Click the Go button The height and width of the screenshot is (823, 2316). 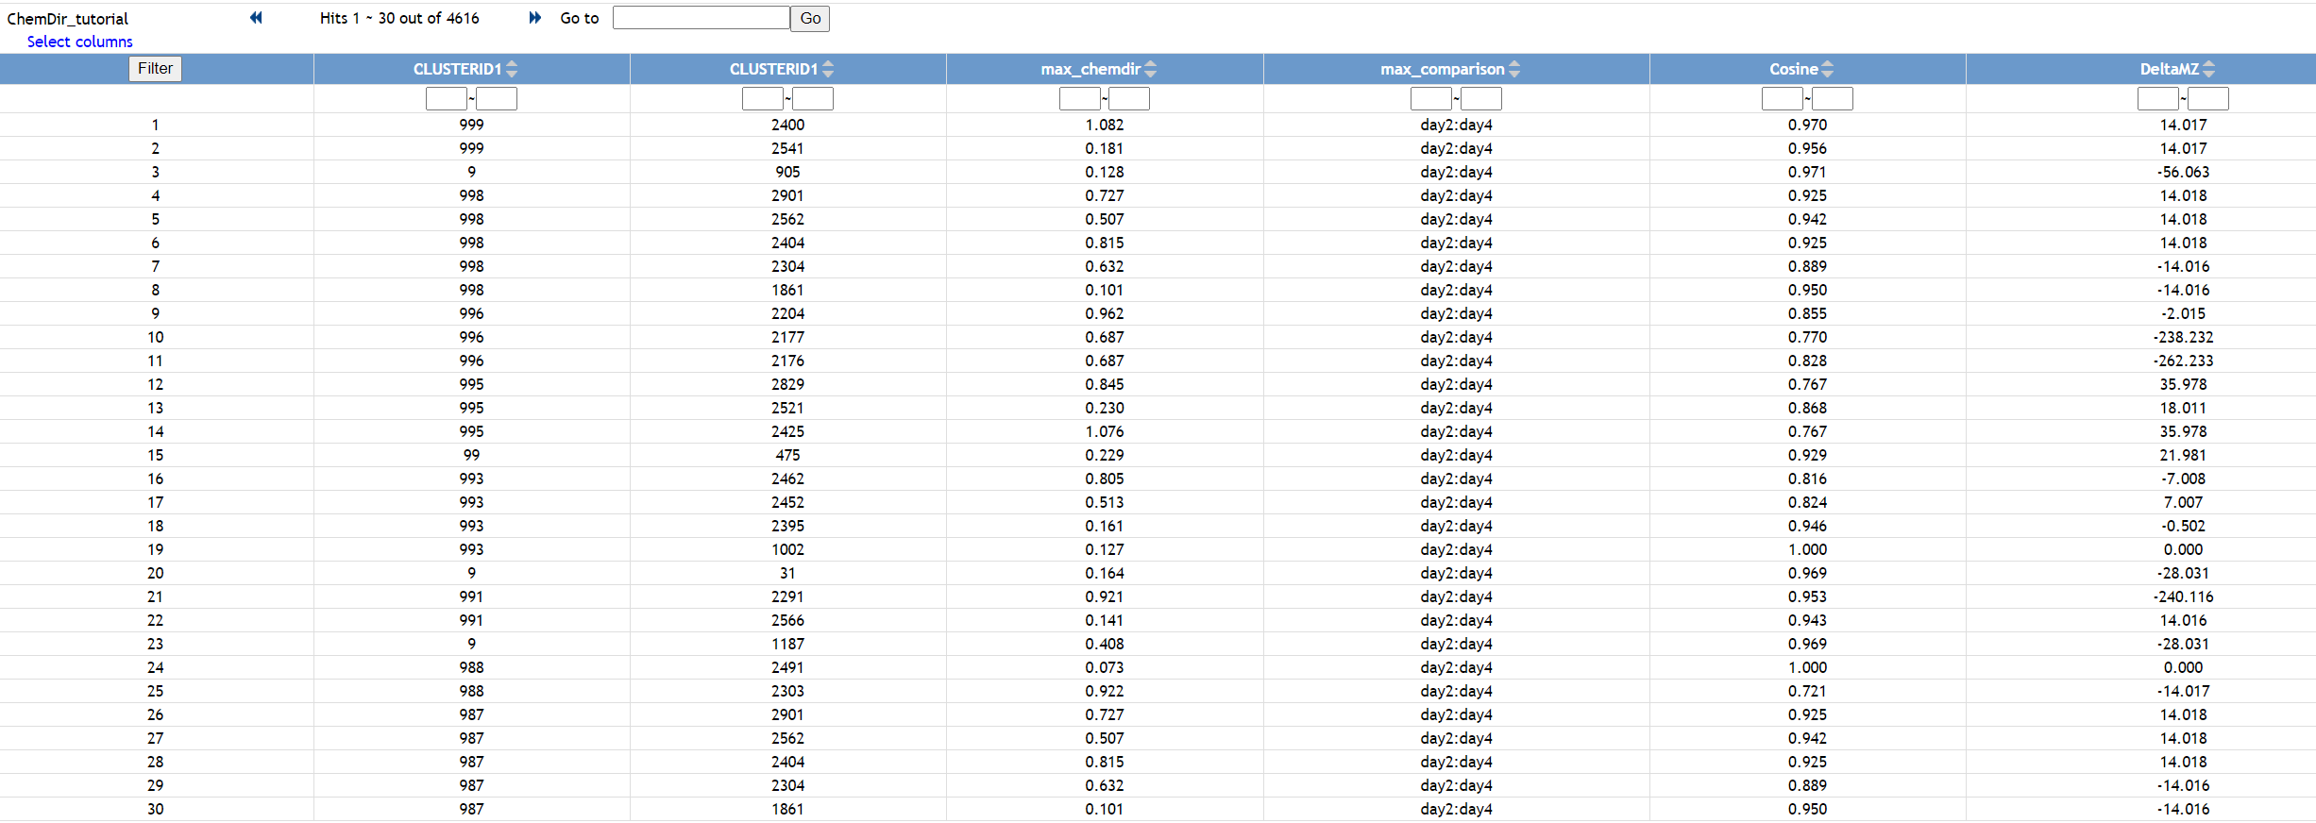coord(810,18)
